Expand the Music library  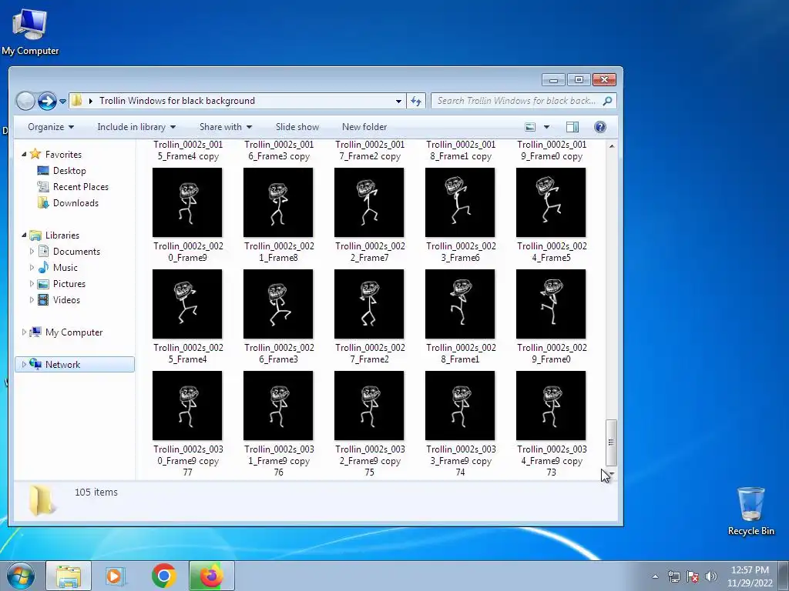[x=32, y=267]
